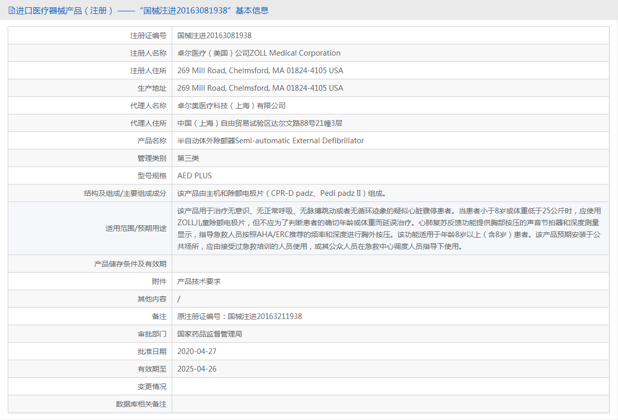The image size is (618, 420).
Task: Click the 代理人名称 label cell
Action: coord(90,106)
